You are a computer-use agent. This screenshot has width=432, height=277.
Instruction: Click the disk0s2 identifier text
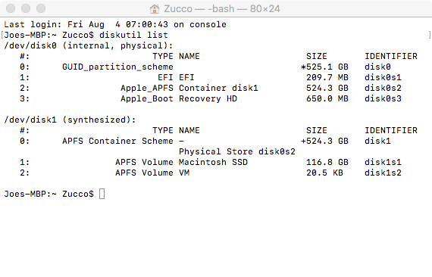click(383, 88)
